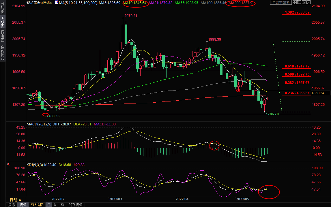Open the 闪电图 side tab
The image size is (331, 207).
3,36
